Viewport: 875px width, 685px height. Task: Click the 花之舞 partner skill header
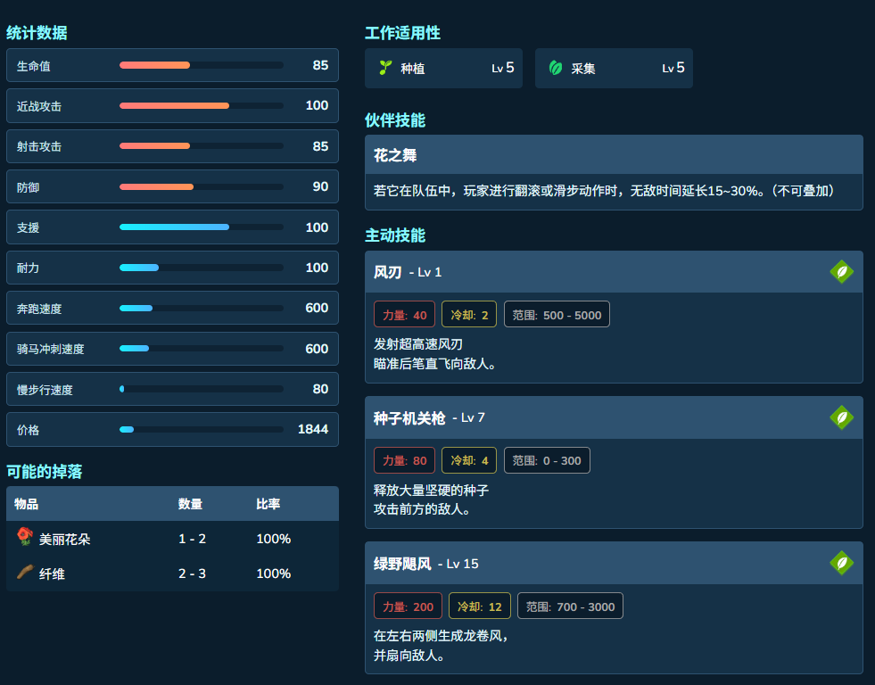614,154
